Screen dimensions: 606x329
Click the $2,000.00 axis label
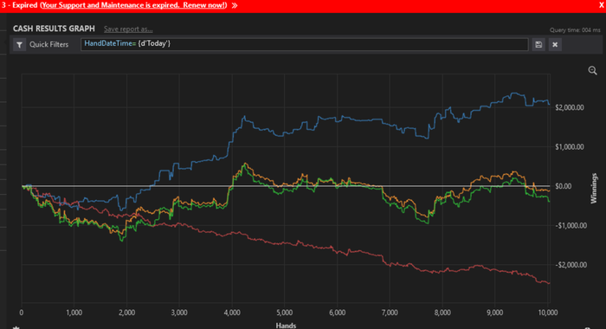(x=570, y=107)
